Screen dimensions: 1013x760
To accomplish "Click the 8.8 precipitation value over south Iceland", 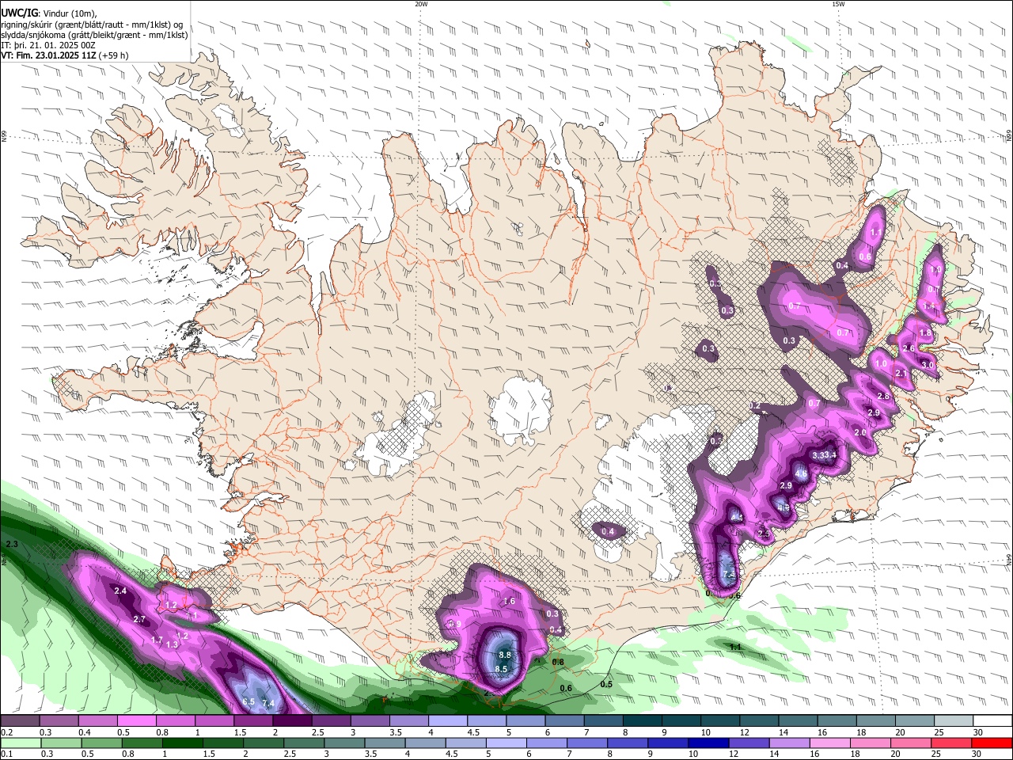I will (505, 655).
